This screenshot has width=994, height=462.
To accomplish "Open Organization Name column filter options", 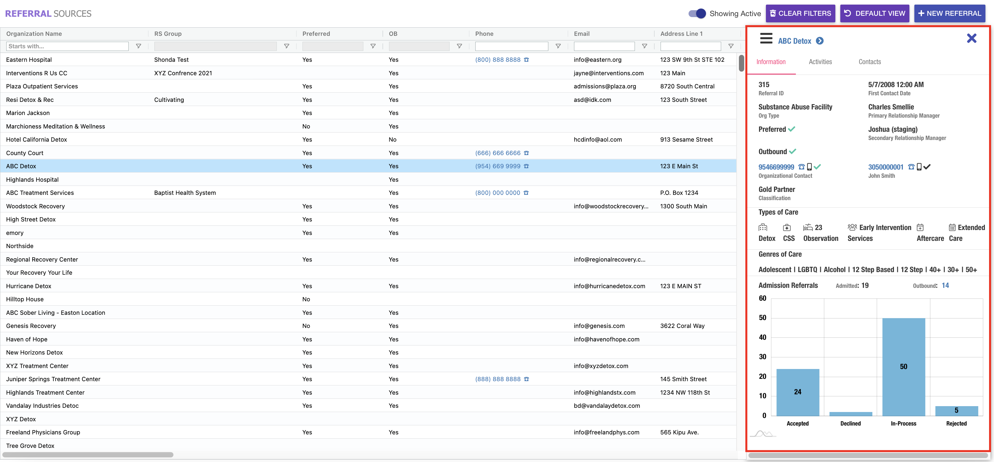I will pos(139,46).
